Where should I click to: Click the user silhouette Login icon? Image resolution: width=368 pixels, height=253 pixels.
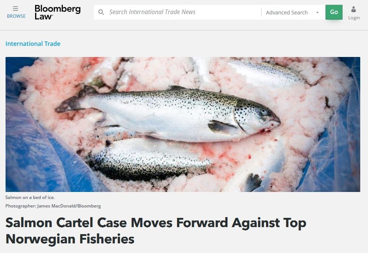[x=354, y=9]
